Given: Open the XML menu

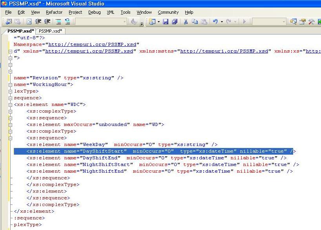Looking at the screenshot, I should point(111,12).
